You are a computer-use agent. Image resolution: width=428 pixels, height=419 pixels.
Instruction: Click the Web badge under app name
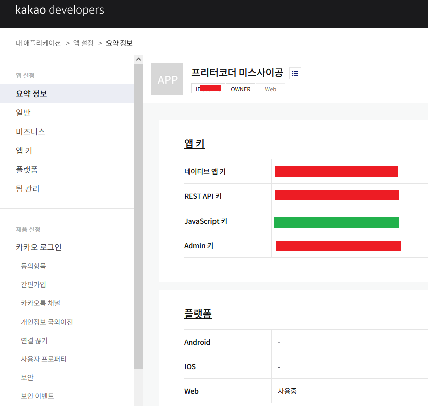tap(270, 89)
